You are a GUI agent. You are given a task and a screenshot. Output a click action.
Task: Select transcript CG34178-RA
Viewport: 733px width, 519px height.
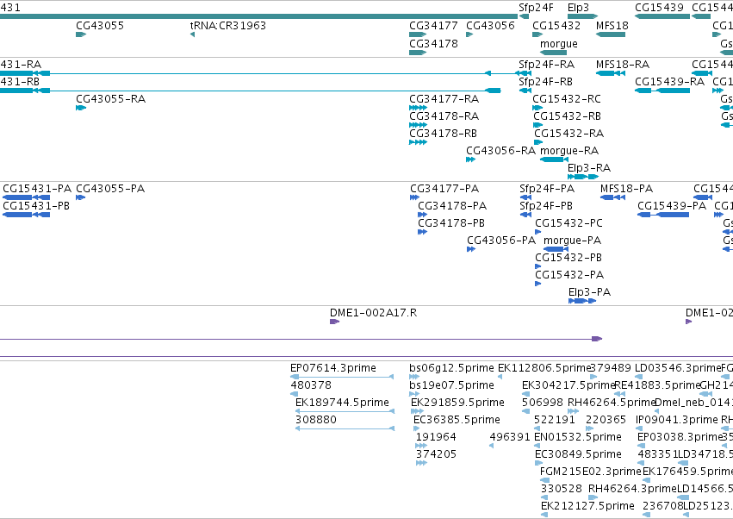tap(444, 116)
